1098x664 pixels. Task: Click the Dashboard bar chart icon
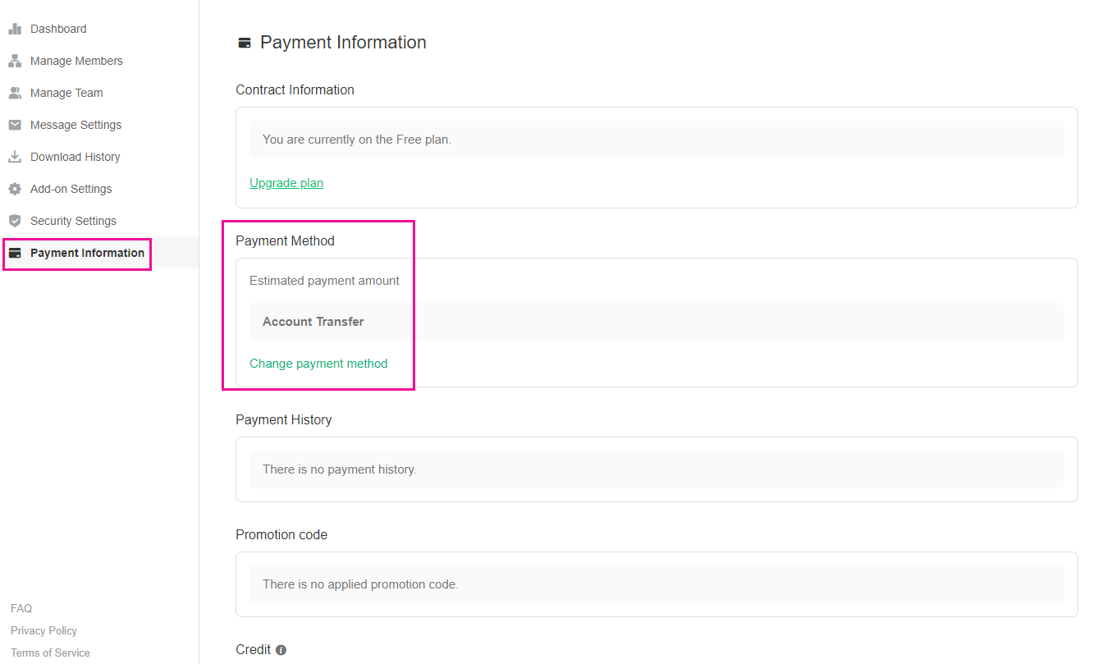coord(15,29)
